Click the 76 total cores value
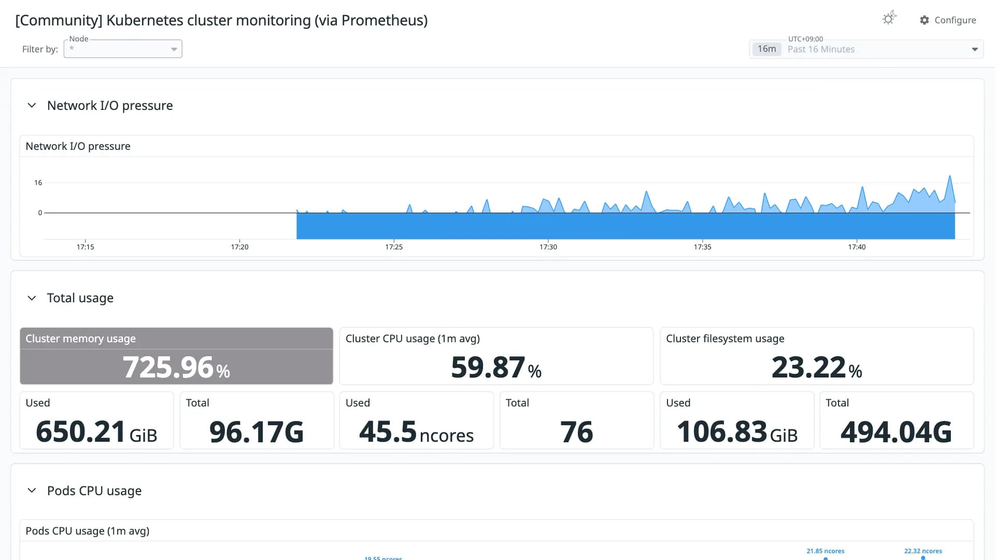 [576, 431]
